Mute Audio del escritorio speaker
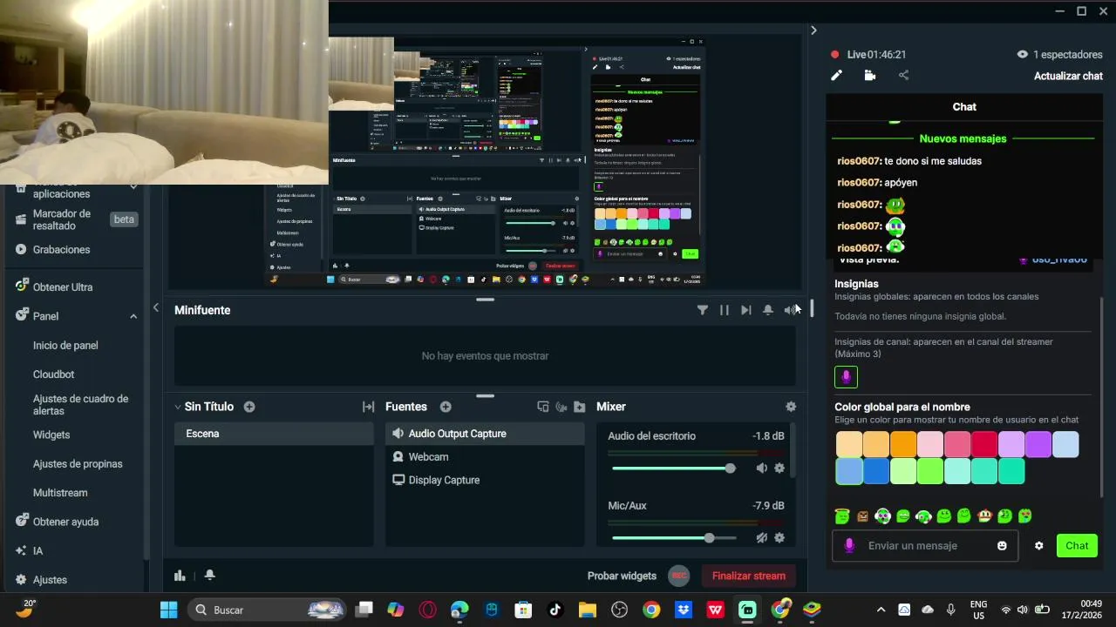This screenshot has width=1116, height=627. [762, 469]
